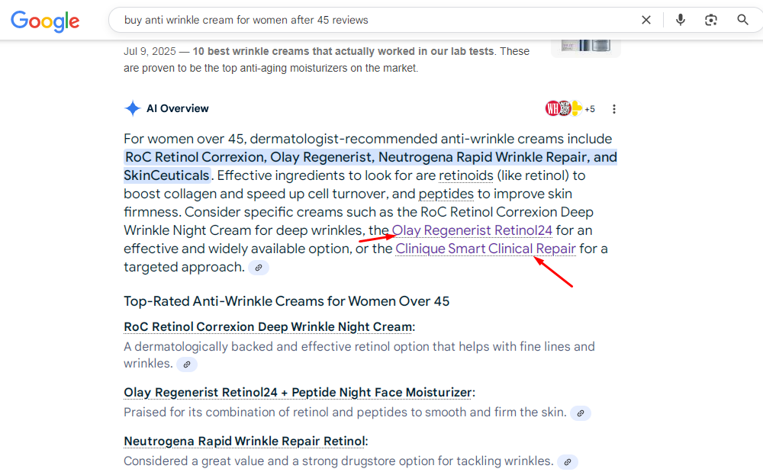Start voice search with microphone icon
The width and height of the screenshot is (763, 472).
pyautogui.click(x=681, y=20)
